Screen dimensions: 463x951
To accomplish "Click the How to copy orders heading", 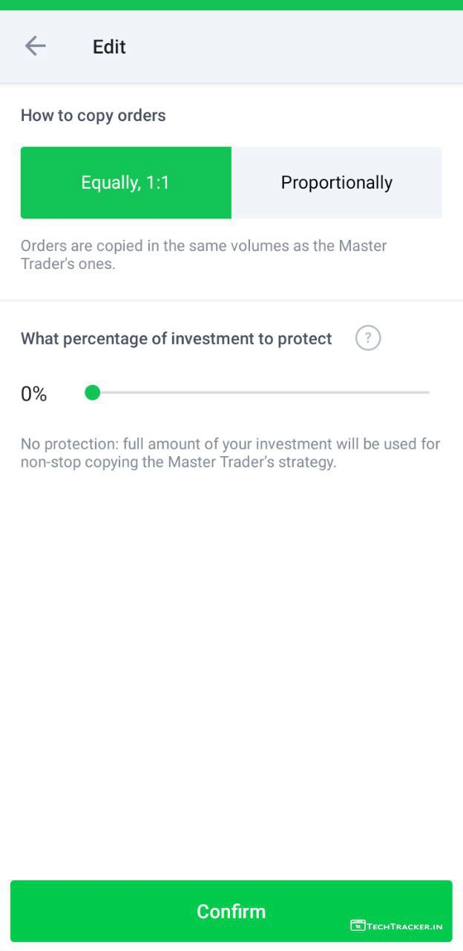I will (93, 115).
